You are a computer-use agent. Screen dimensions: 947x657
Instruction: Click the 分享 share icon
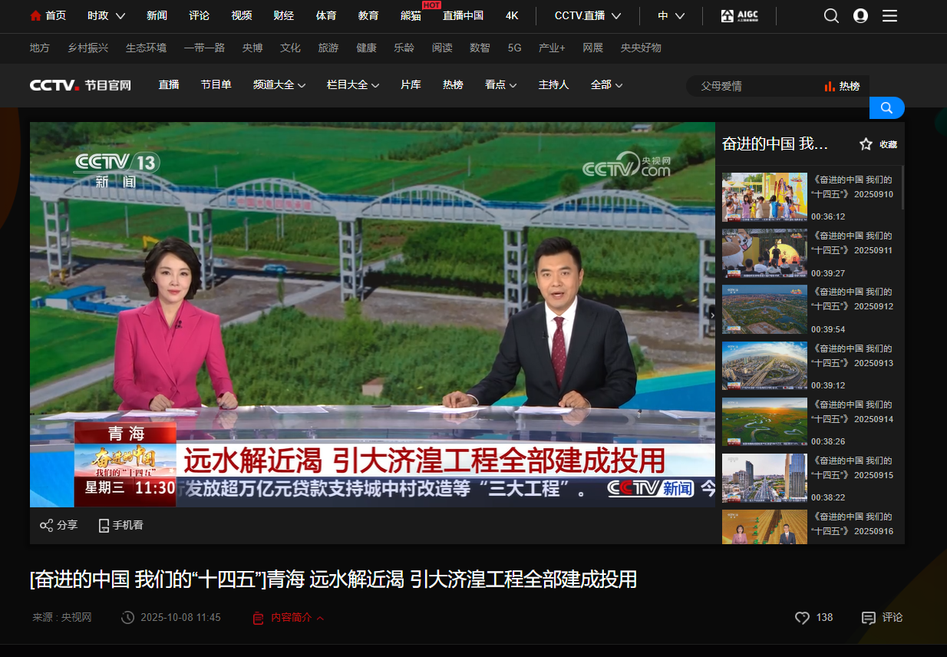tap(46, 525)
